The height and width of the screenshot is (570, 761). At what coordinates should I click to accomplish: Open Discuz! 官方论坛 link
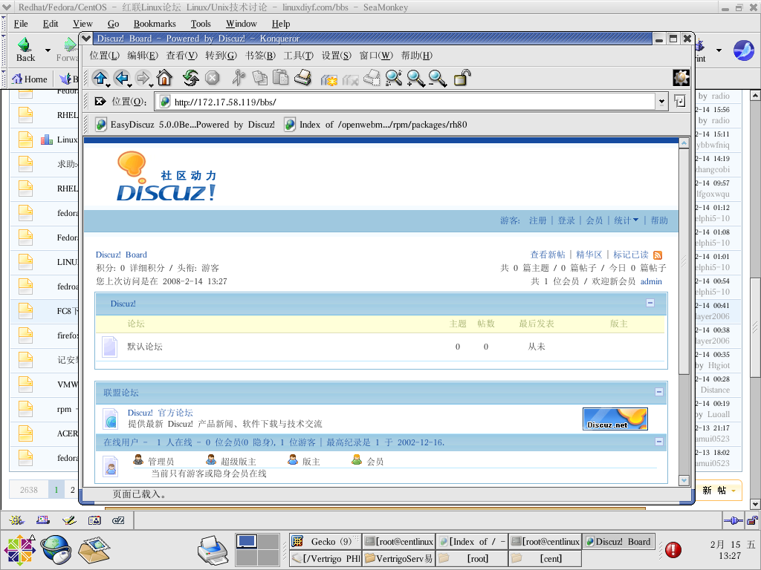(161, 413)
